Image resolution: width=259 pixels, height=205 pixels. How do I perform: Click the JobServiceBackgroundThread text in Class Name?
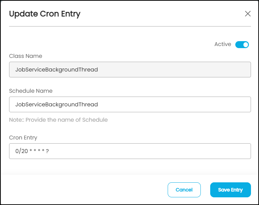[56, 69]
